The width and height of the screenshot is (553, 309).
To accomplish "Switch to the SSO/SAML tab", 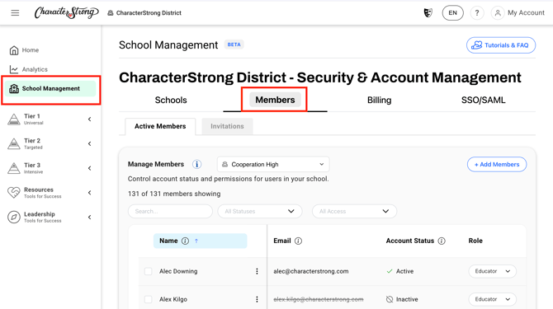I will point(483,100).
